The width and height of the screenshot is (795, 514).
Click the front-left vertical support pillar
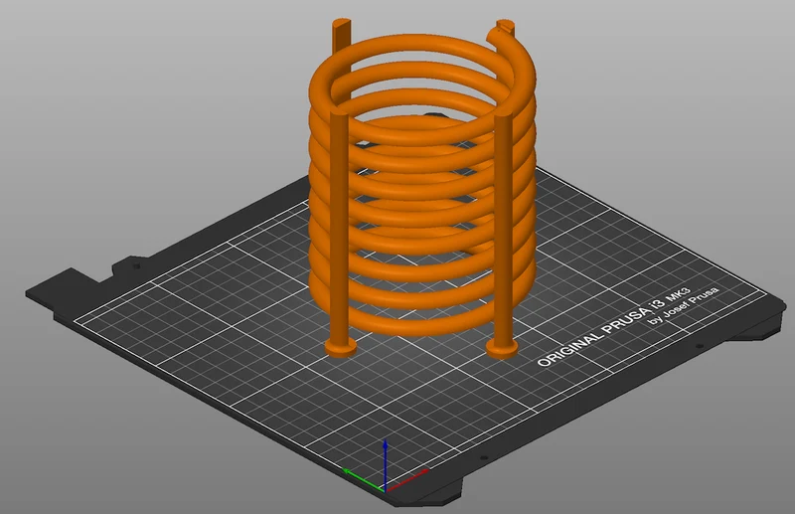coord(339,228)
